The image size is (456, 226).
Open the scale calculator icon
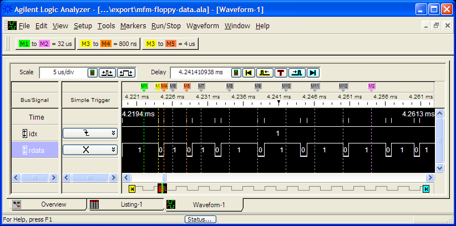tap(92, 73)
